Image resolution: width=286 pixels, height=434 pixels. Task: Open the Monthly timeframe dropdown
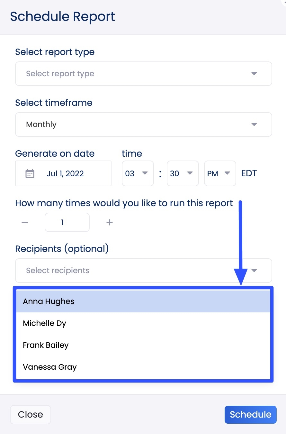pos(143,125)
